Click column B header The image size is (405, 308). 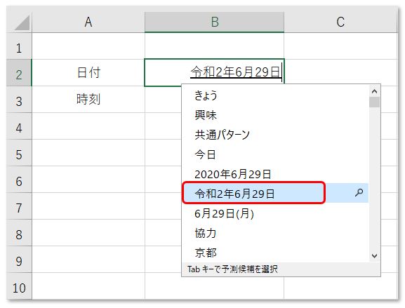pyautogui.click(x=214, y=22)
